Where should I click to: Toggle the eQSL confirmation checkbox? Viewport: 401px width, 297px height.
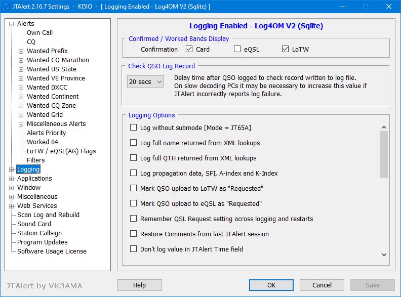[237, 49]
